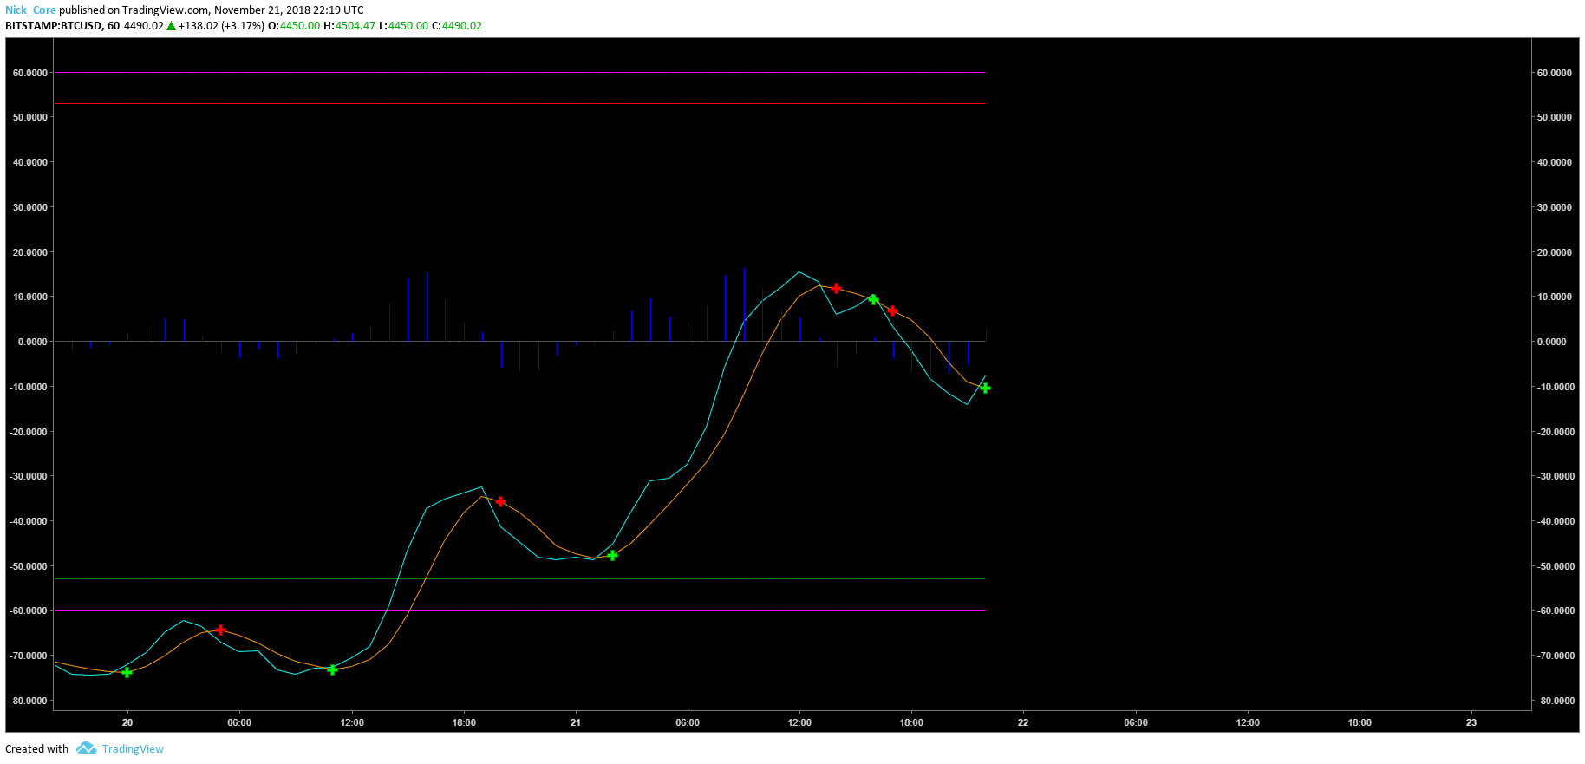Click the Created with caption text
Viewport: 1585px width, 764px height.
click(37, 749)
